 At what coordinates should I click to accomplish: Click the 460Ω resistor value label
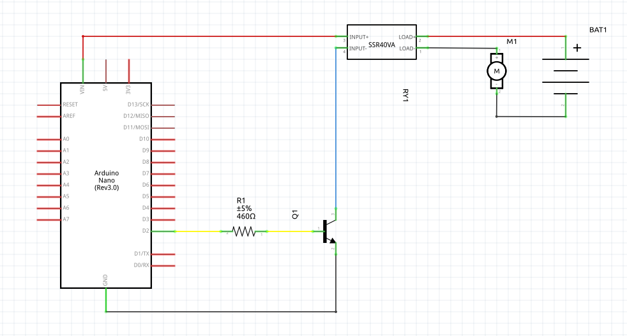click(x=246, y=216)
